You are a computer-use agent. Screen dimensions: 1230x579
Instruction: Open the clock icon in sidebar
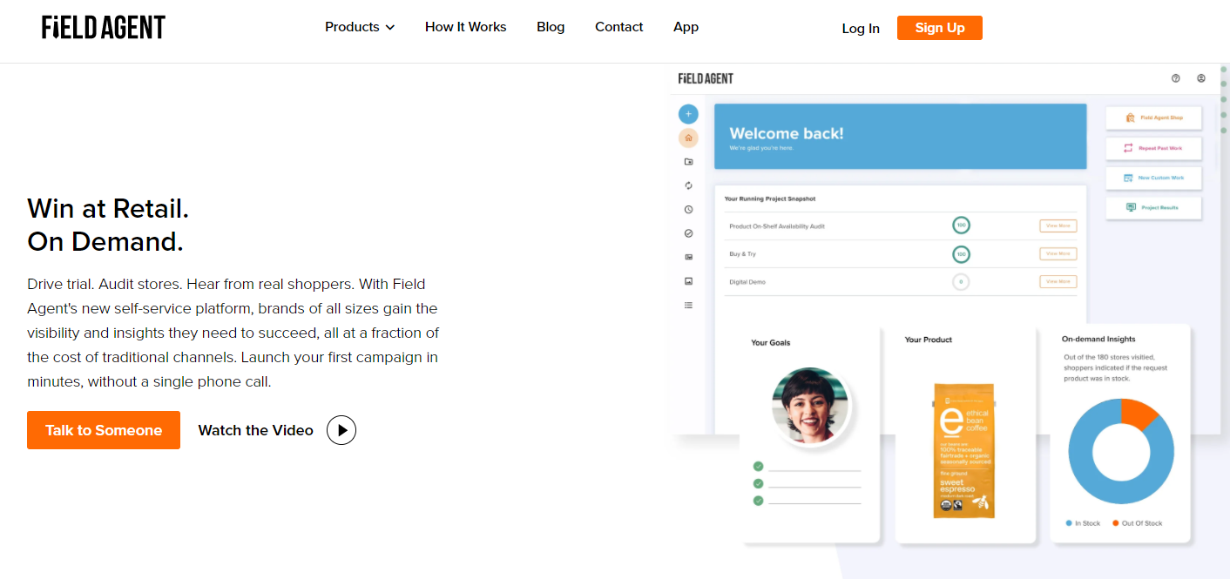click(x=688, y=210)
